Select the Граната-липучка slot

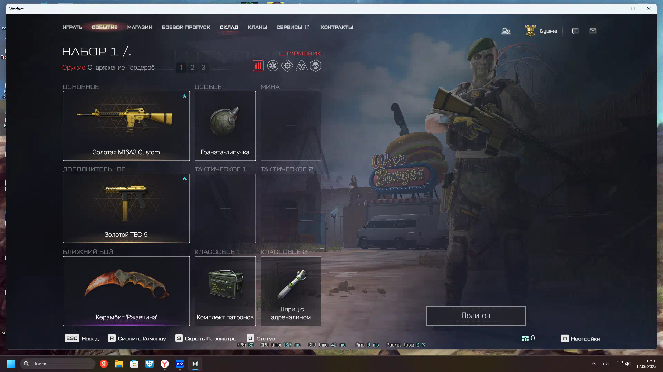(225, 126)
